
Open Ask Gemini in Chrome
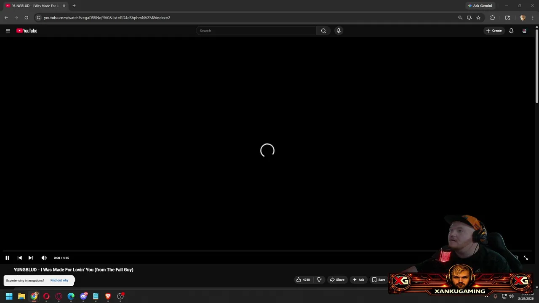click(x=480, y=6)
